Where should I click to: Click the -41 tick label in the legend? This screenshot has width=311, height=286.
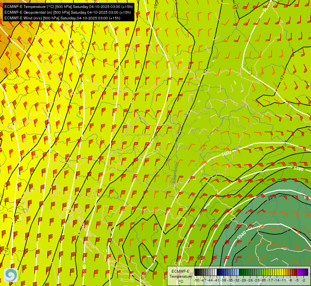(217, 280)
